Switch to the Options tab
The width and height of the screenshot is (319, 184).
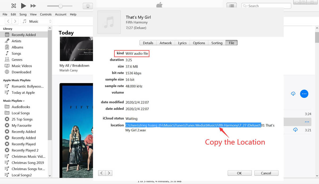(x=199, y=43)
